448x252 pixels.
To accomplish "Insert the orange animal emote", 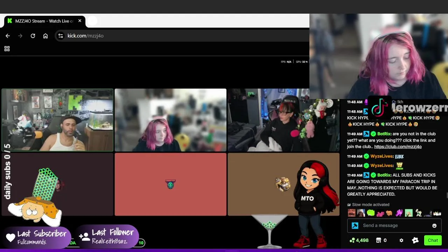I will (x=390, y=213).
